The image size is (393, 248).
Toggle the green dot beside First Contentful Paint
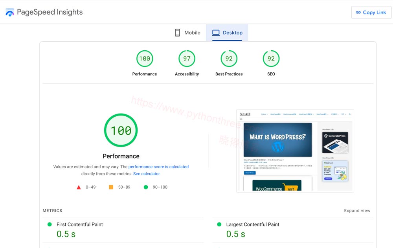pos(49,224)
